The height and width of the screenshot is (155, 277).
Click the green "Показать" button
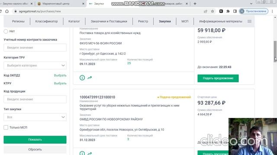35,139
